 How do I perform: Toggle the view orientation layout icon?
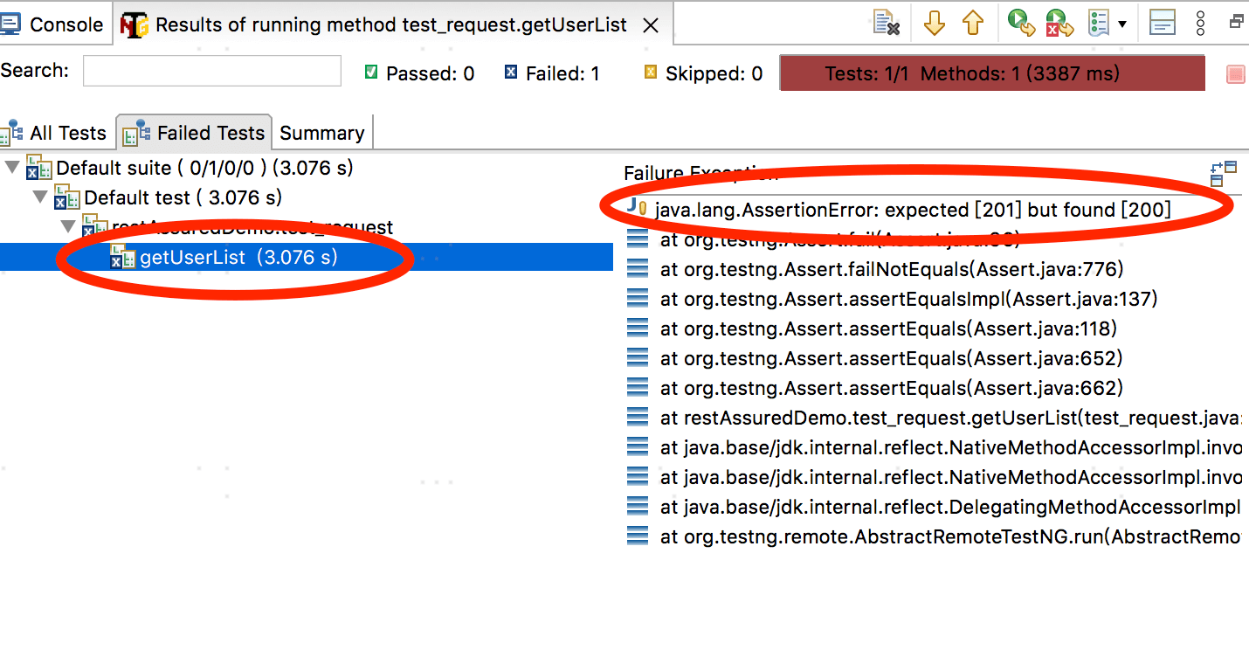(1163, 23)
